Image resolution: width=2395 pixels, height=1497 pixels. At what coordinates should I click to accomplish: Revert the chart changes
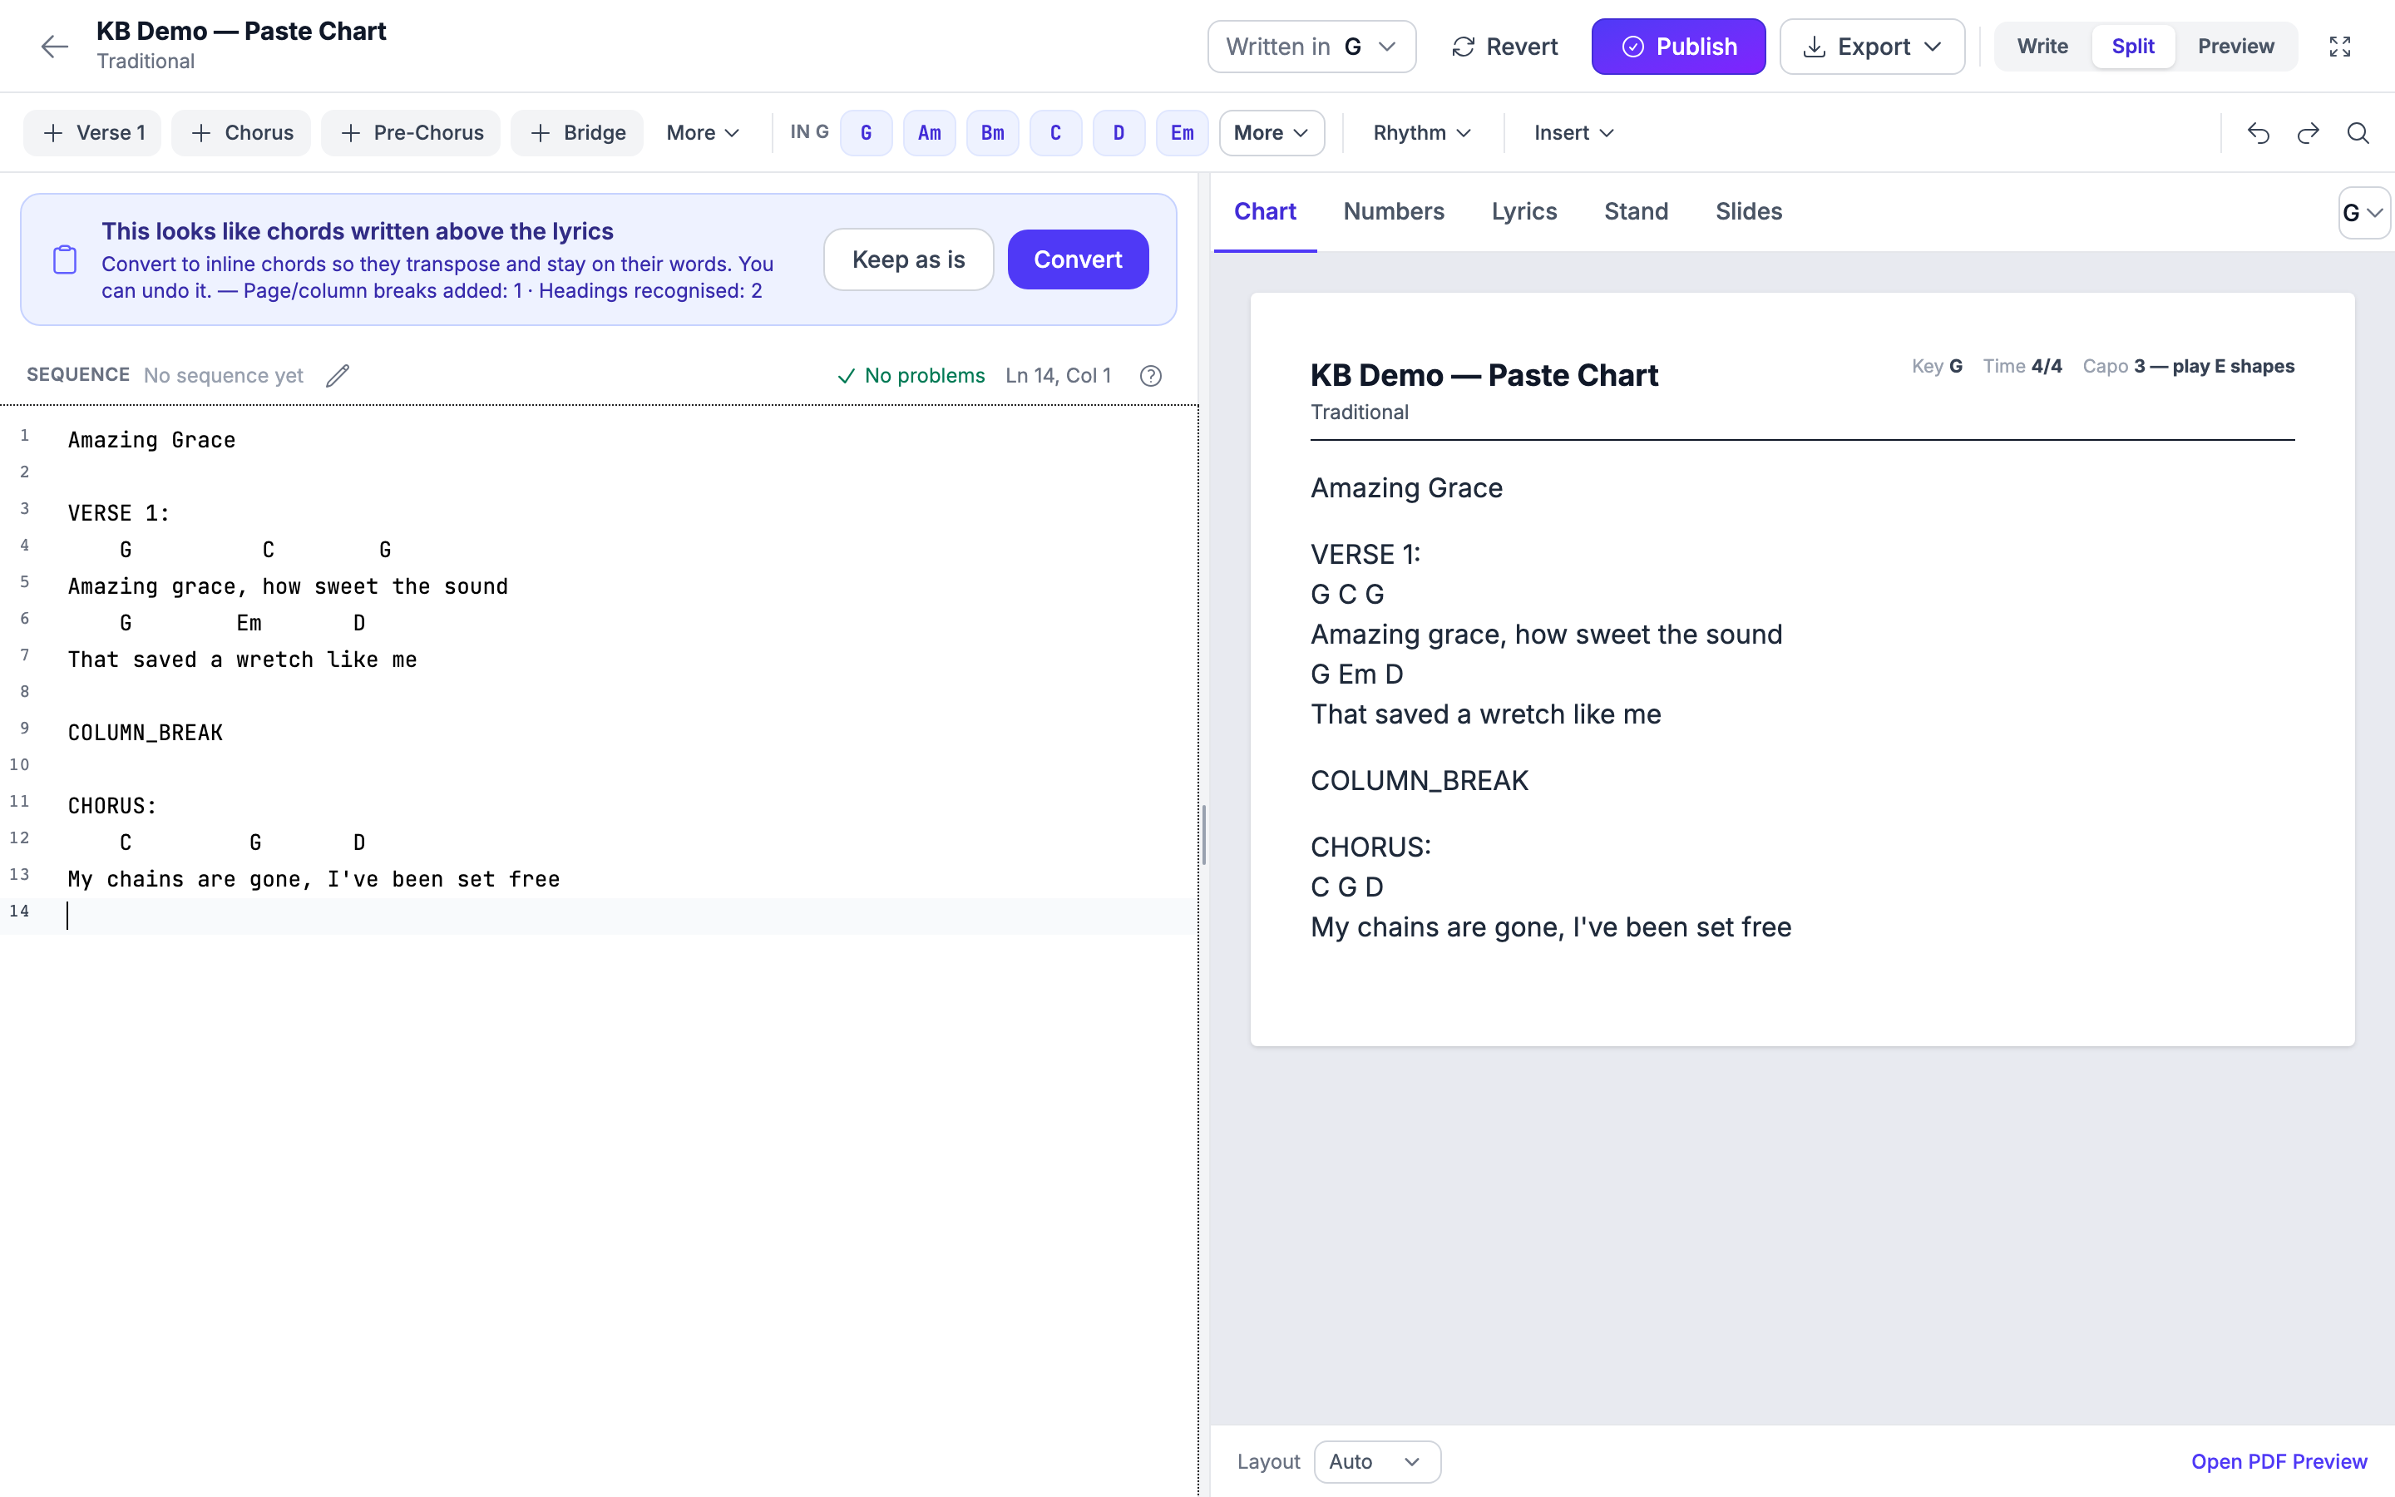click(1505, 47)
